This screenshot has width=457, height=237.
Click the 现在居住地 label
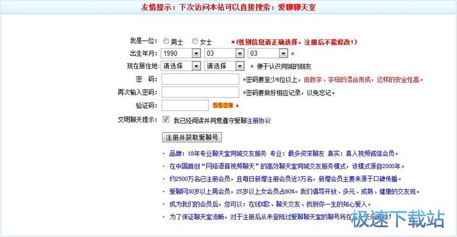click(143, 66)
